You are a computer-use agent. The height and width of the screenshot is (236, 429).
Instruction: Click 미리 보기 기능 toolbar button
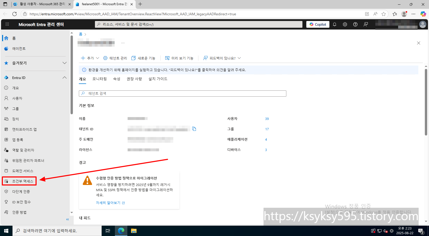[179, 58]
